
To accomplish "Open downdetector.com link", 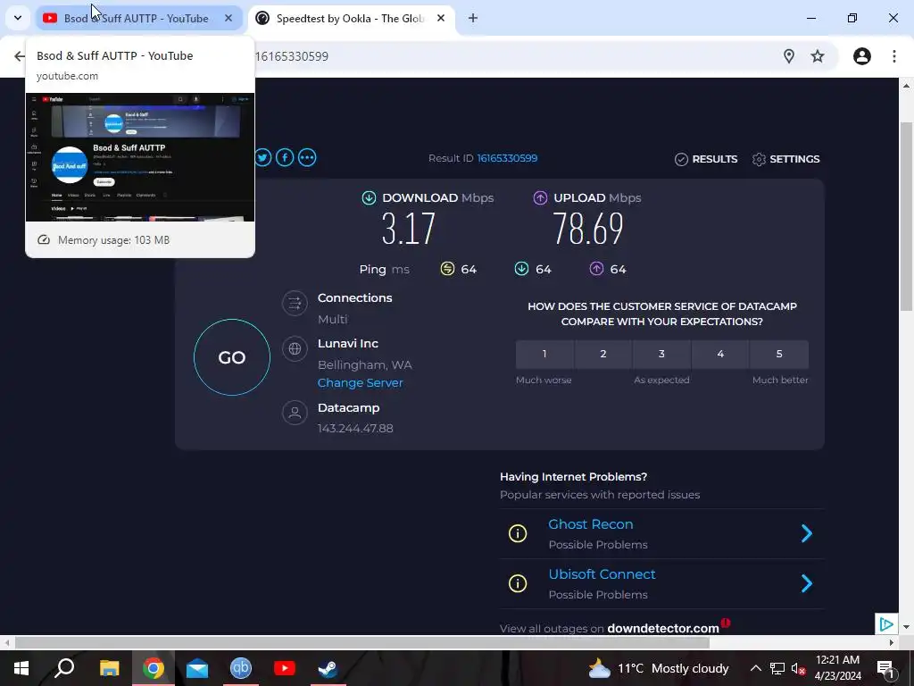I will (663, 628).
